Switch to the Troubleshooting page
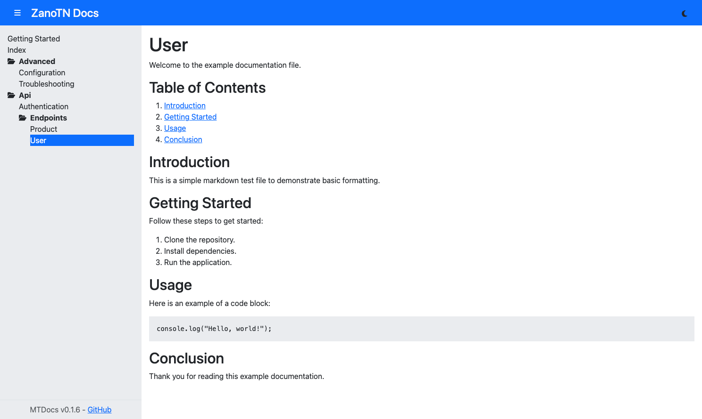The width and height of the screenshot is (702, 419). [x=46, y=84]
